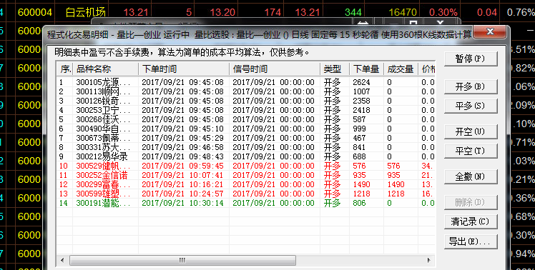
Task: Click the 暂停(P) pause button
Action: coord(471,59)
